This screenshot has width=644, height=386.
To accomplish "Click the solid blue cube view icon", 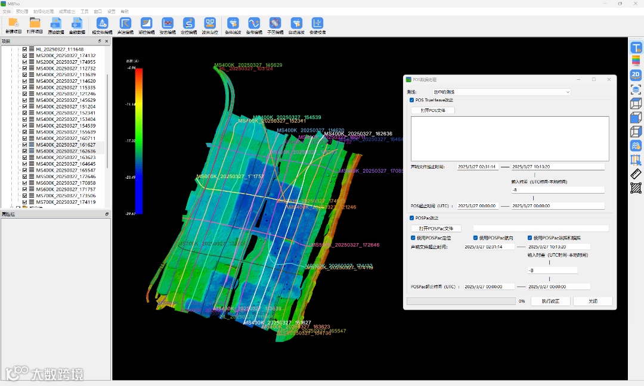I will 636,117.
